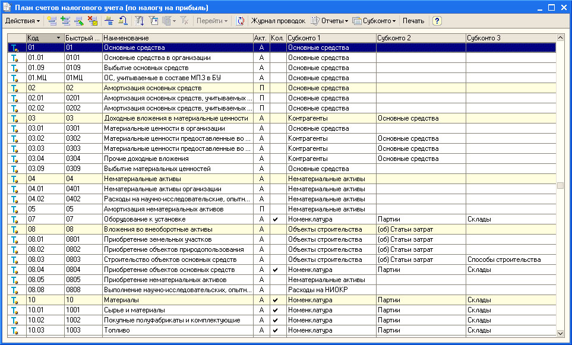Open the filter and sorting settings icon
This screenshot has height=345, width=572.
pyautogui.click(x=140, y=21)
